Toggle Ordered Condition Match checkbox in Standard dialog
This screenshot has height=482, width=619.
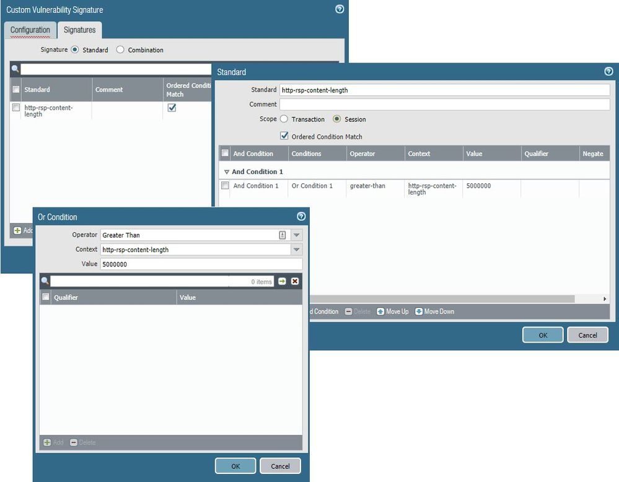284,136
